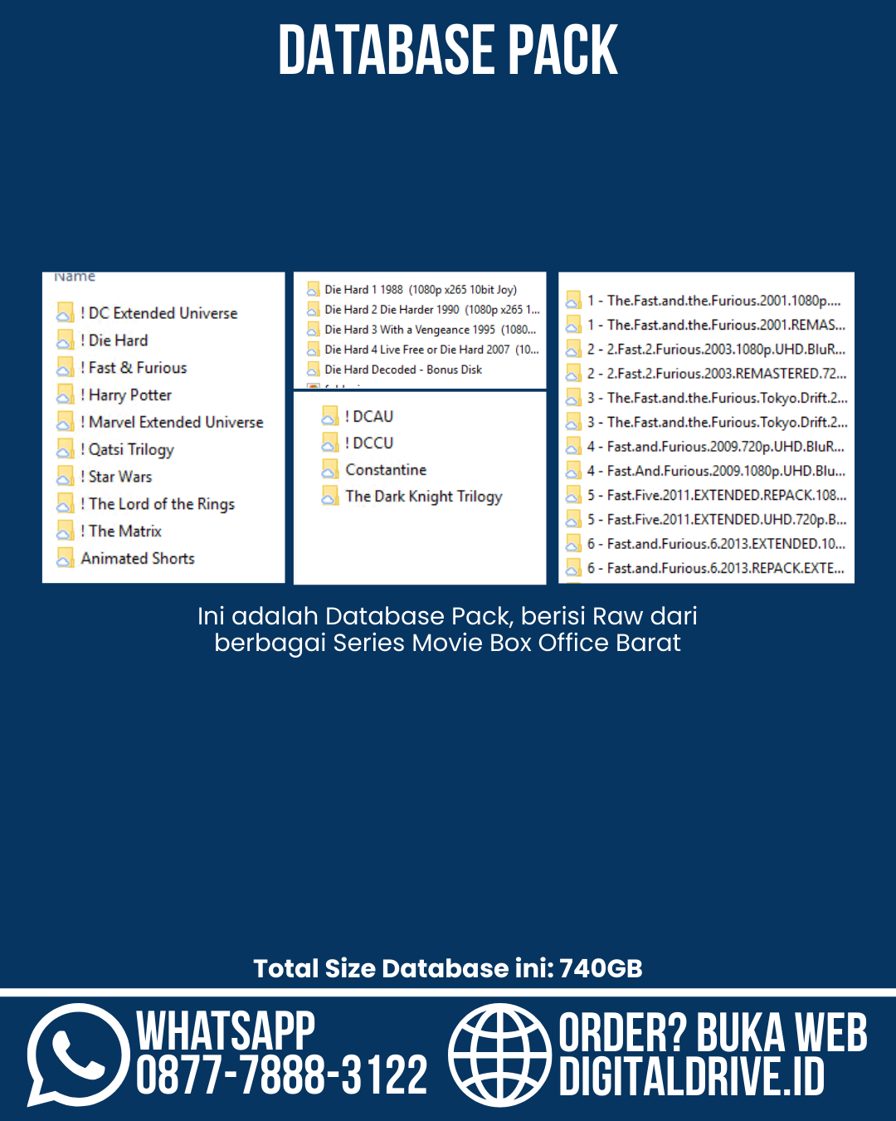
Task: Click the Database Pack title
Action: (448, 50)
